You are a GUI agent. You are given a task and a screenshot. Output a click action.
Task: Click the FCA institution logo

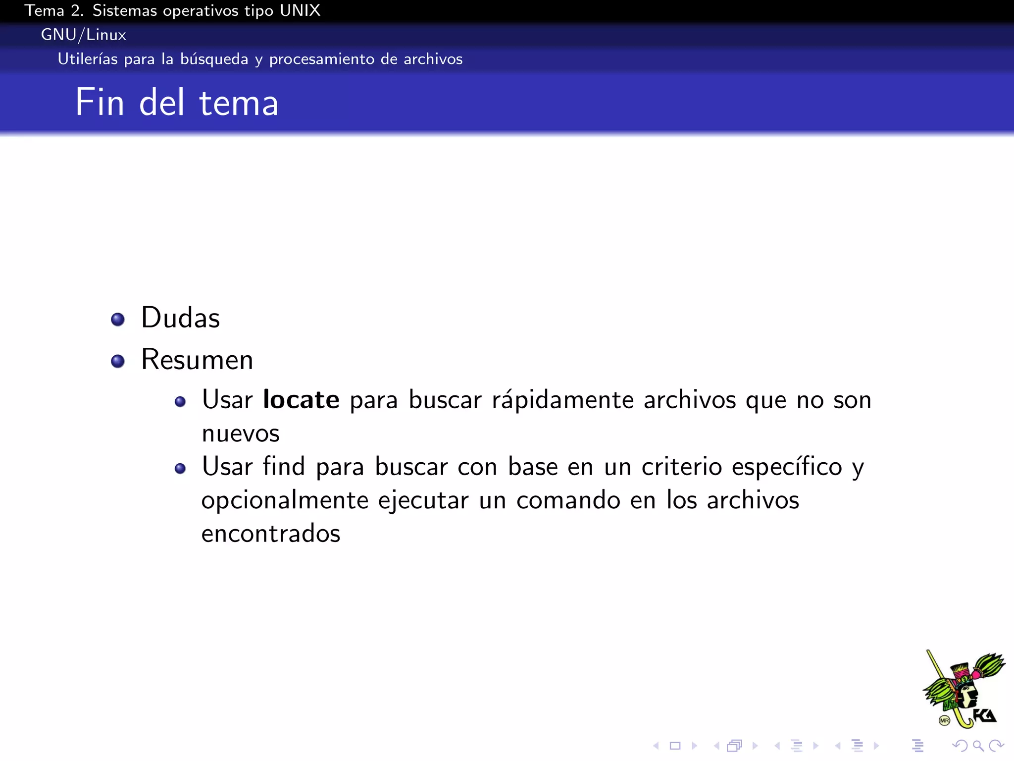963,689
